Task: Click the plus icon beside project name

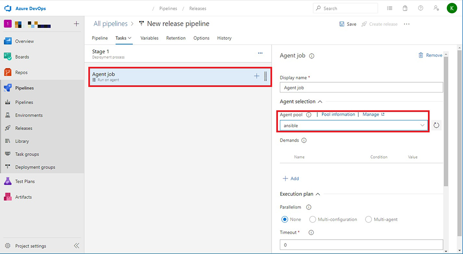Action: [x=76, y=24]
